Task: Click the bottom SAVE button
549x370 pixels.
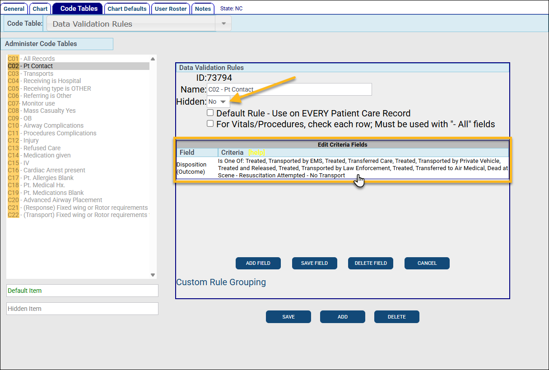Action: (x=288, y=317)
